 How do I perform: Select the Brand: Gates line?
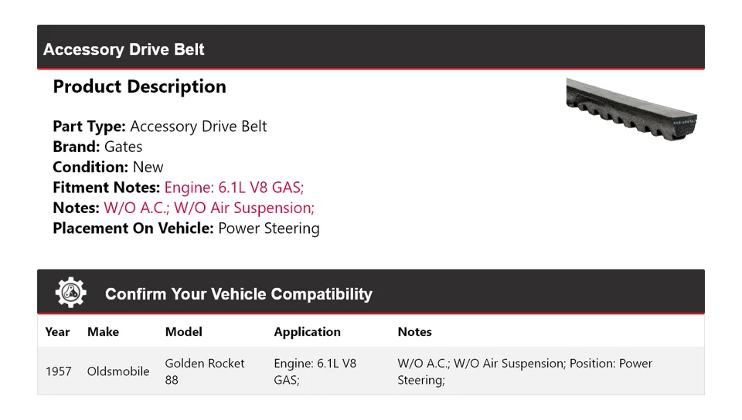pos(97,147)
